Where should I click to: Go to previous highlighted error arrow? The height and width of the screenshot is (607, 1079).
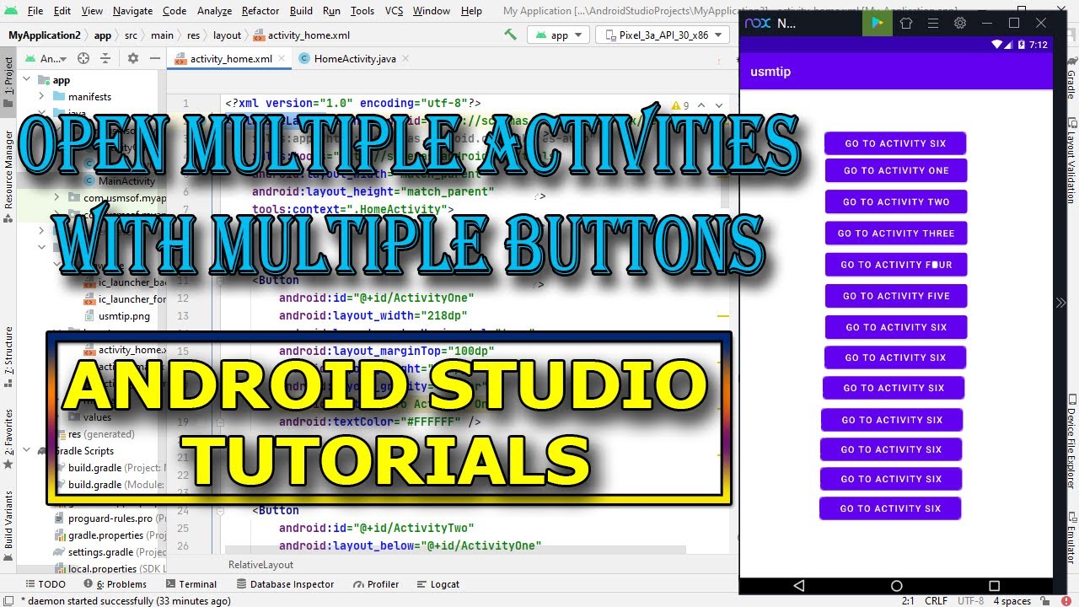tap(701, 105)
